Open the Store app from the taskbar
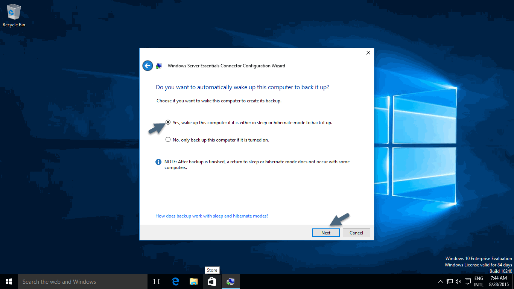The image size is (514, 289). click(212, 281)
